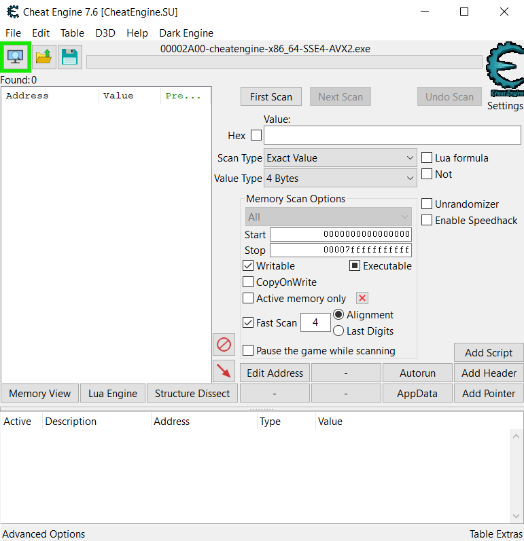524x541 pixels.
Task: Click the red arrow add-address icon
Action: point(224,371)
